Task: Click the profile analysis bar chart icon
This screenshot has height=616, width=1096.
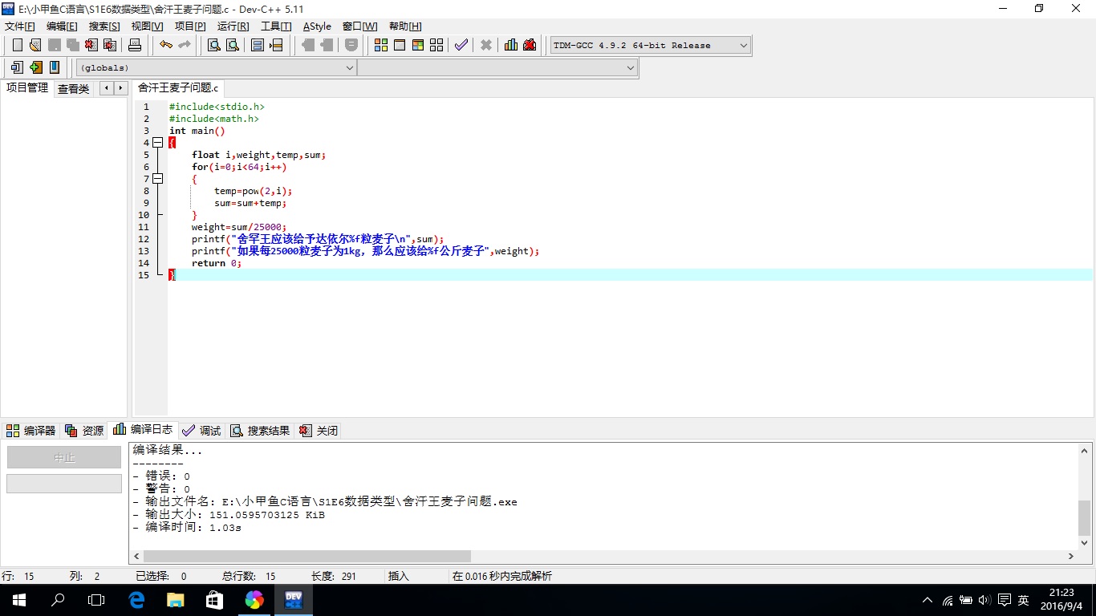Action: click(x=511, y=45)
